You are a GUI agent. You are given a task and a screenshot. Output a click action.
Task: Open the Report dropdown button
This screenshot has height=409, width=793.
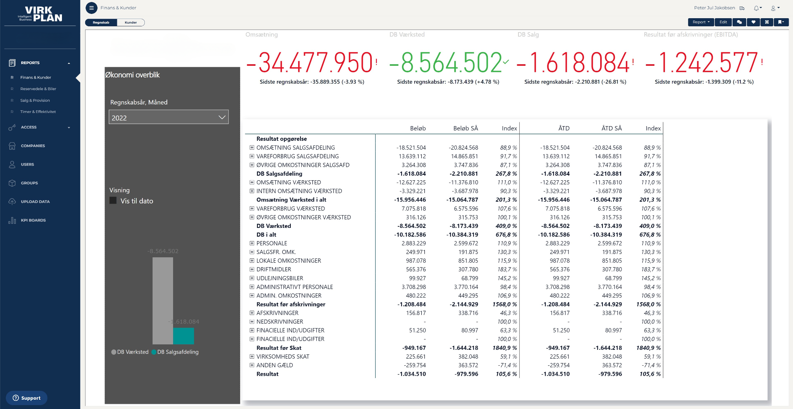[701, 22]
